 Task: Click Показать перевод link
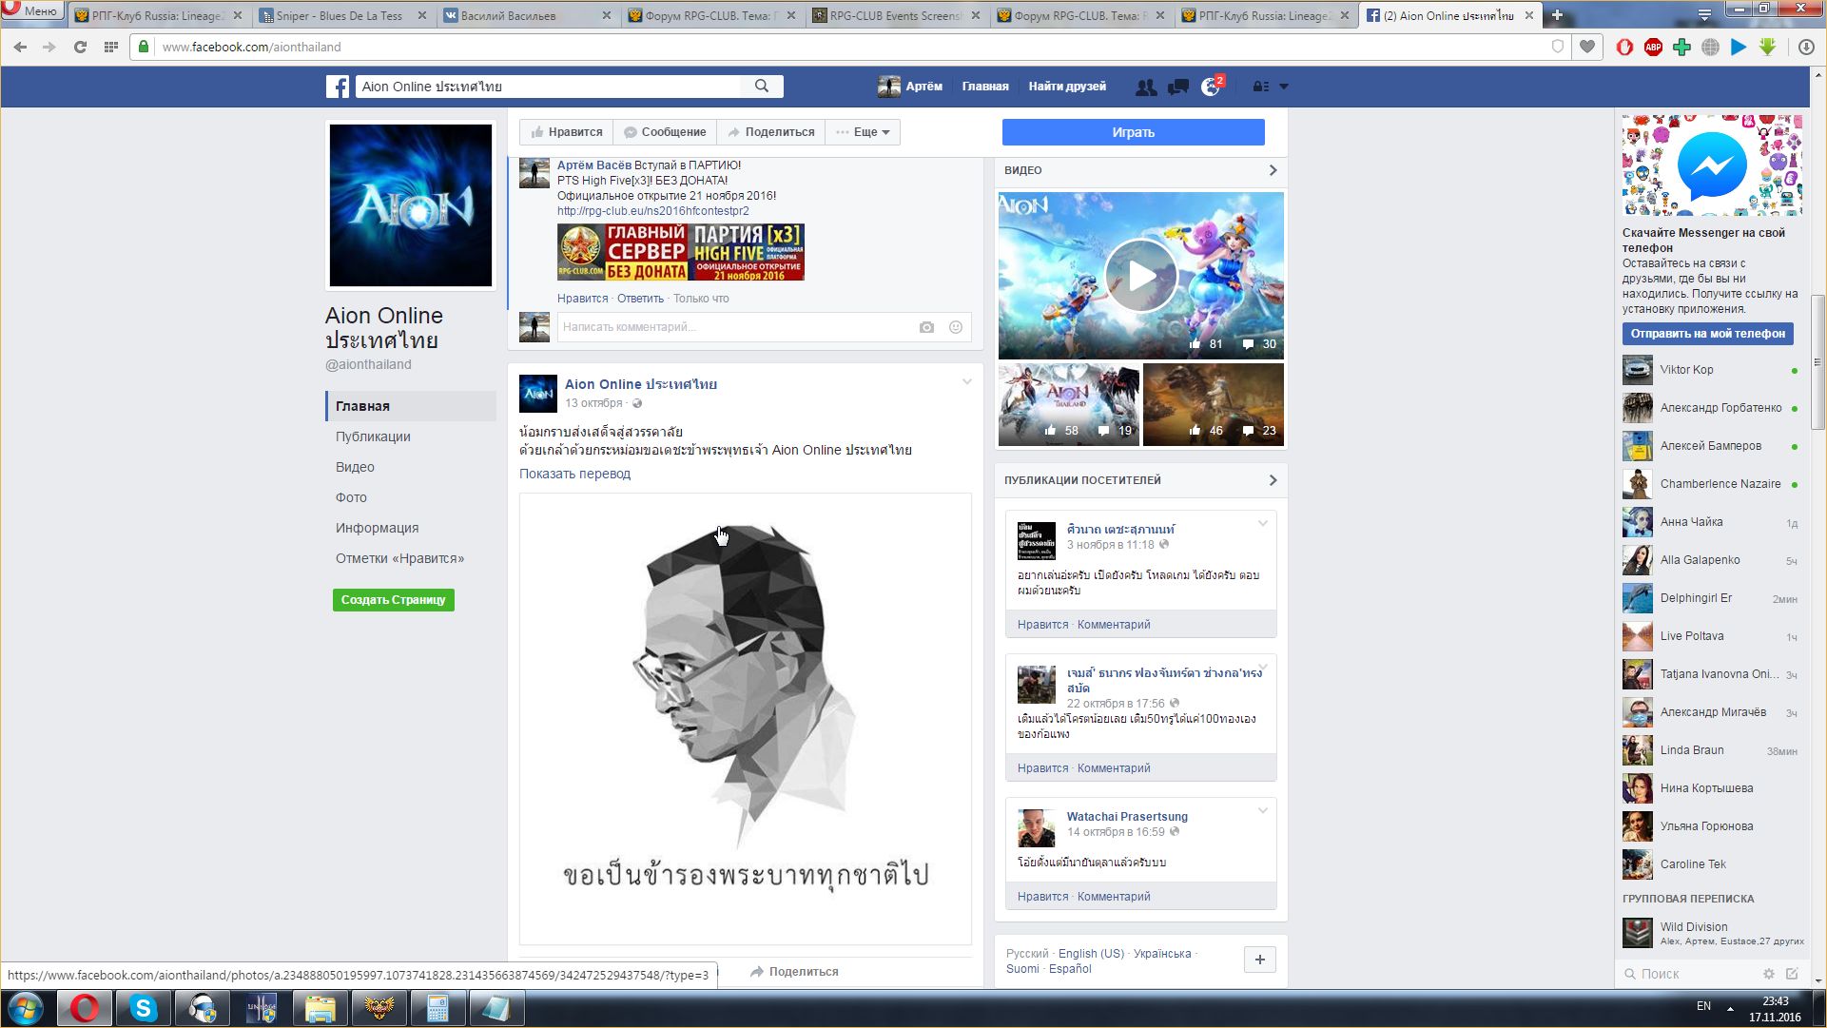click(574, 474)
